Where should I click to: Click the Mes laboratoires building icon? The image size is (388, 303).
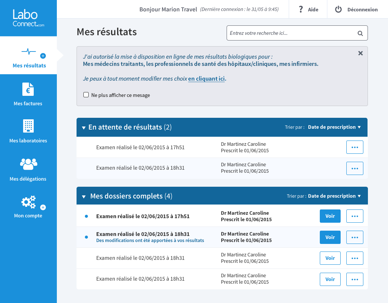(28, 126)
